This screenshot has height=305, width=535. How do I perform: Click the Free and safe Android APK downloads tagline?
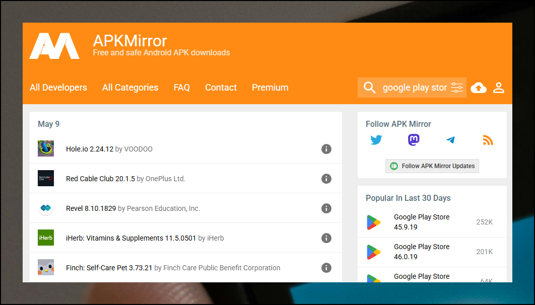pyautogui.click(x=161, y=52)
